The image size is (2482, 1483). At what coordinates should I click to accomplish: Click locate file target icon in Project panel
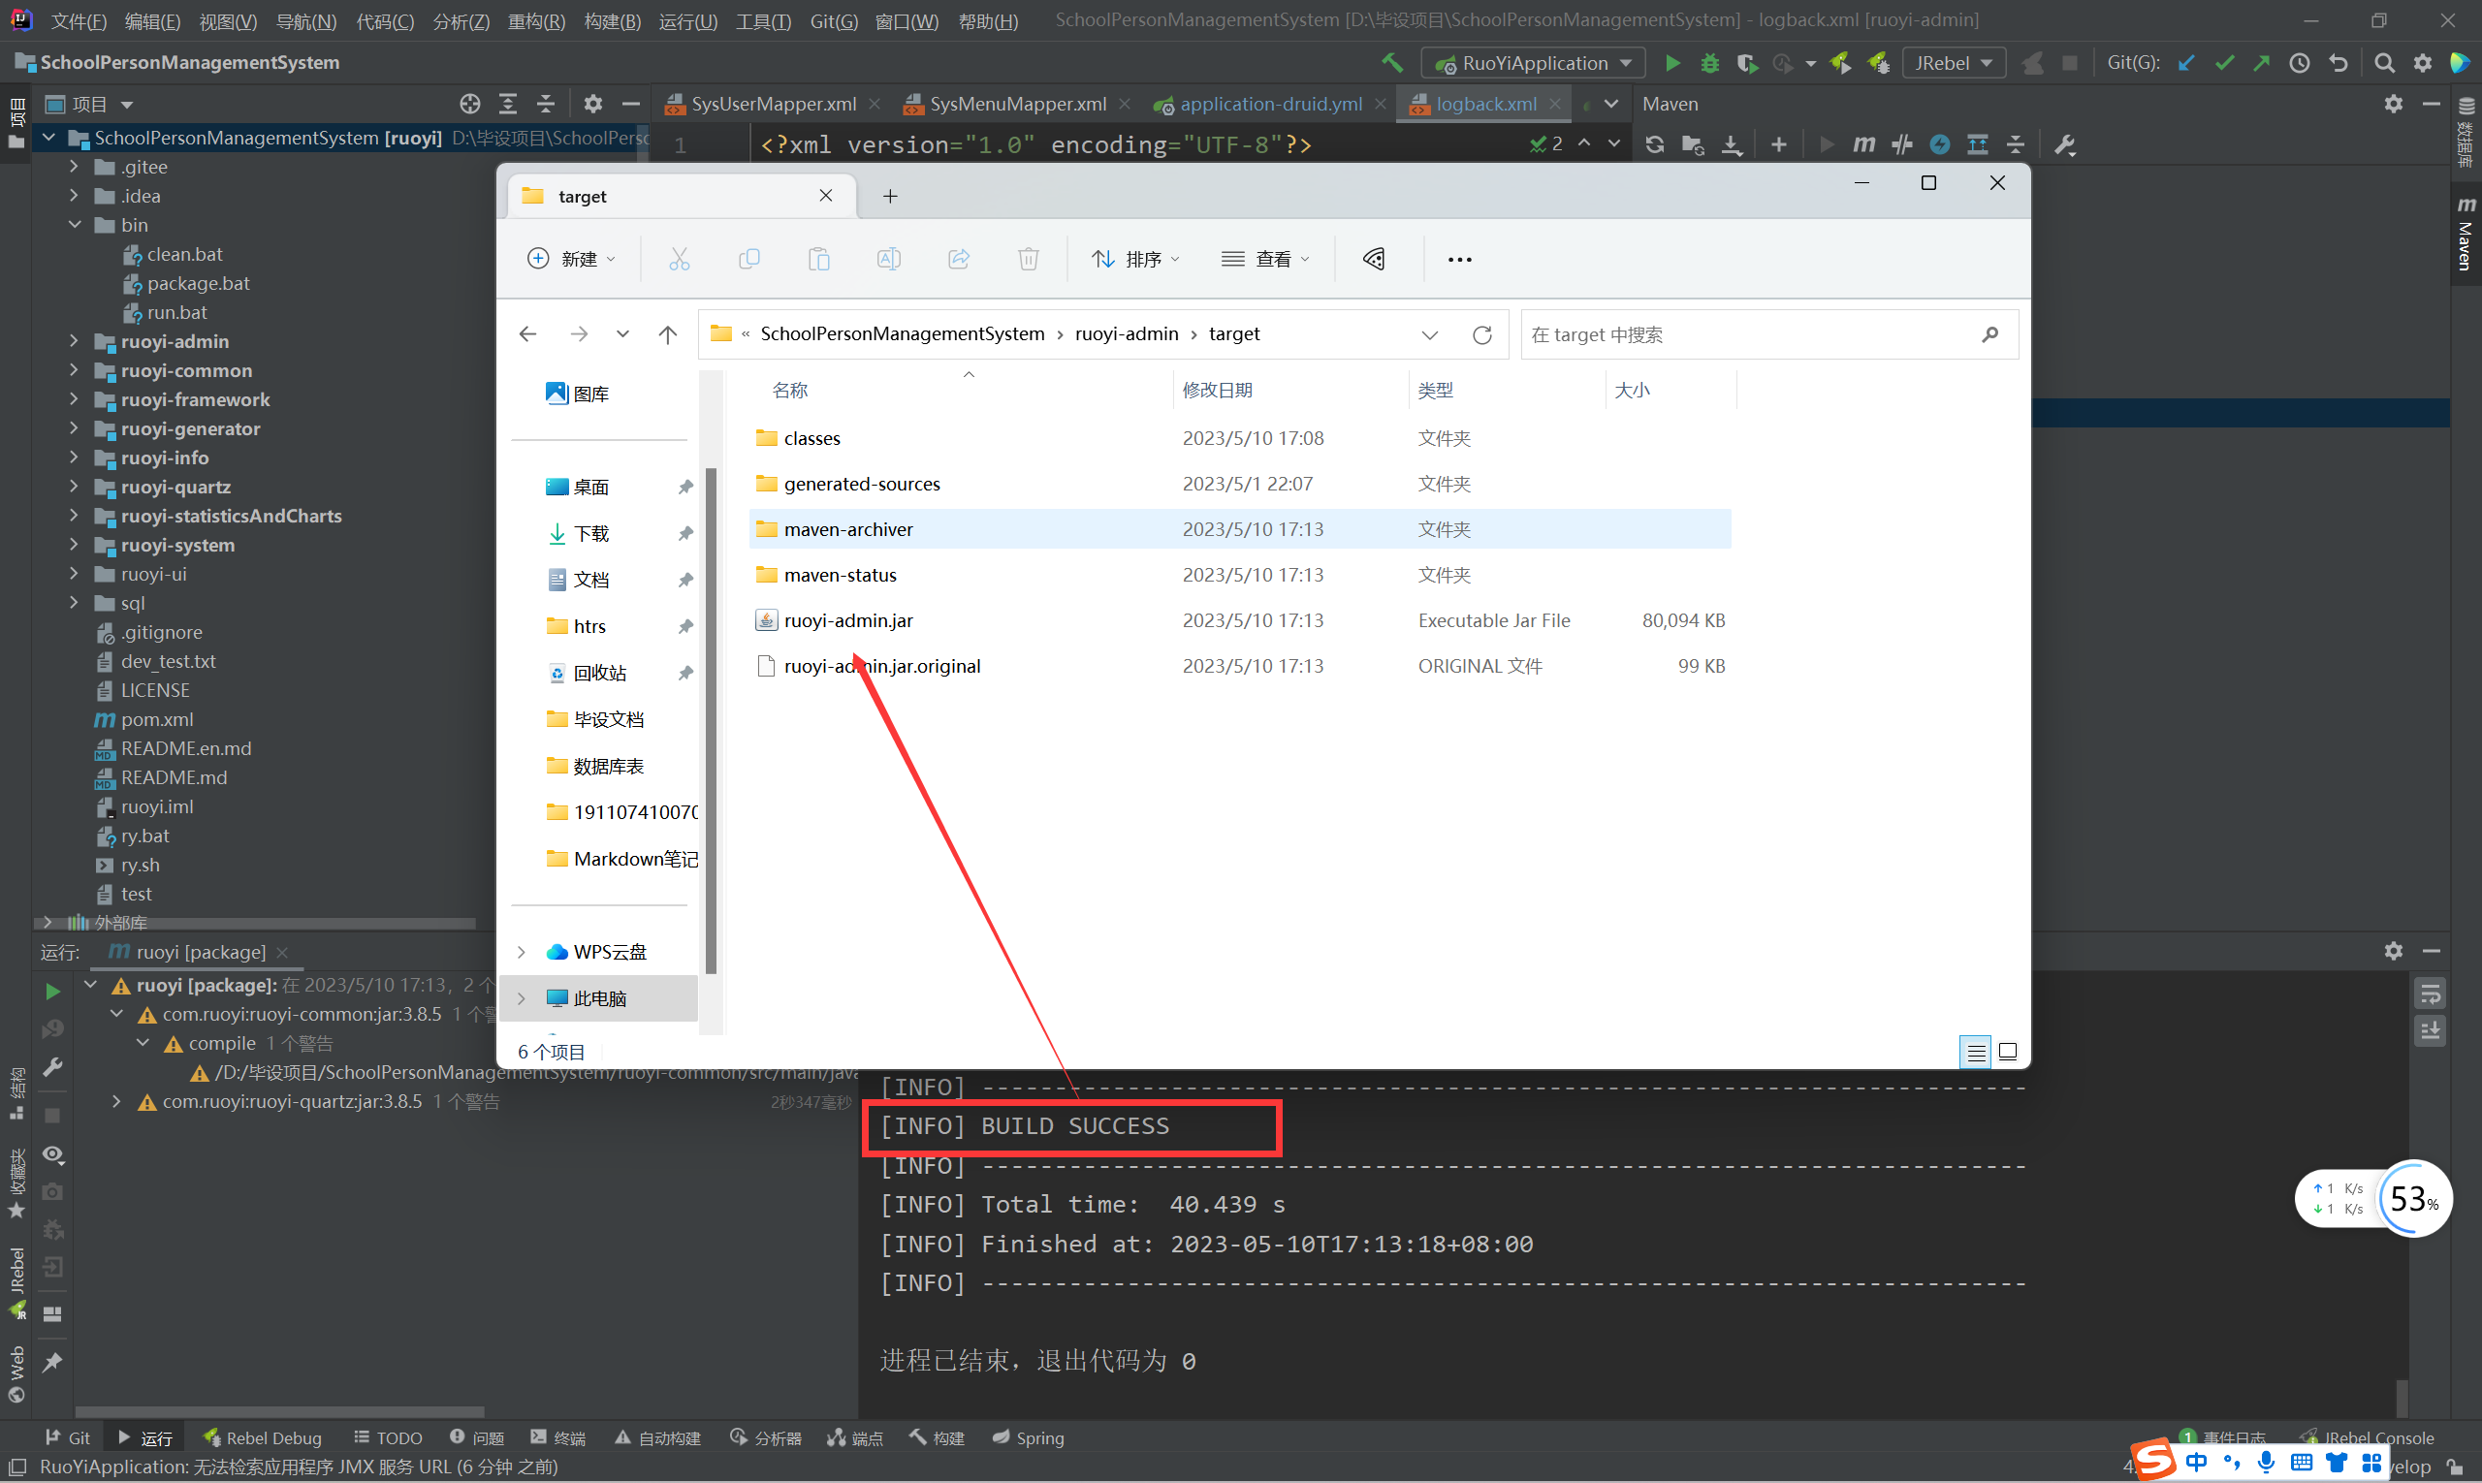pyautogui.click(x=470, y=104)
